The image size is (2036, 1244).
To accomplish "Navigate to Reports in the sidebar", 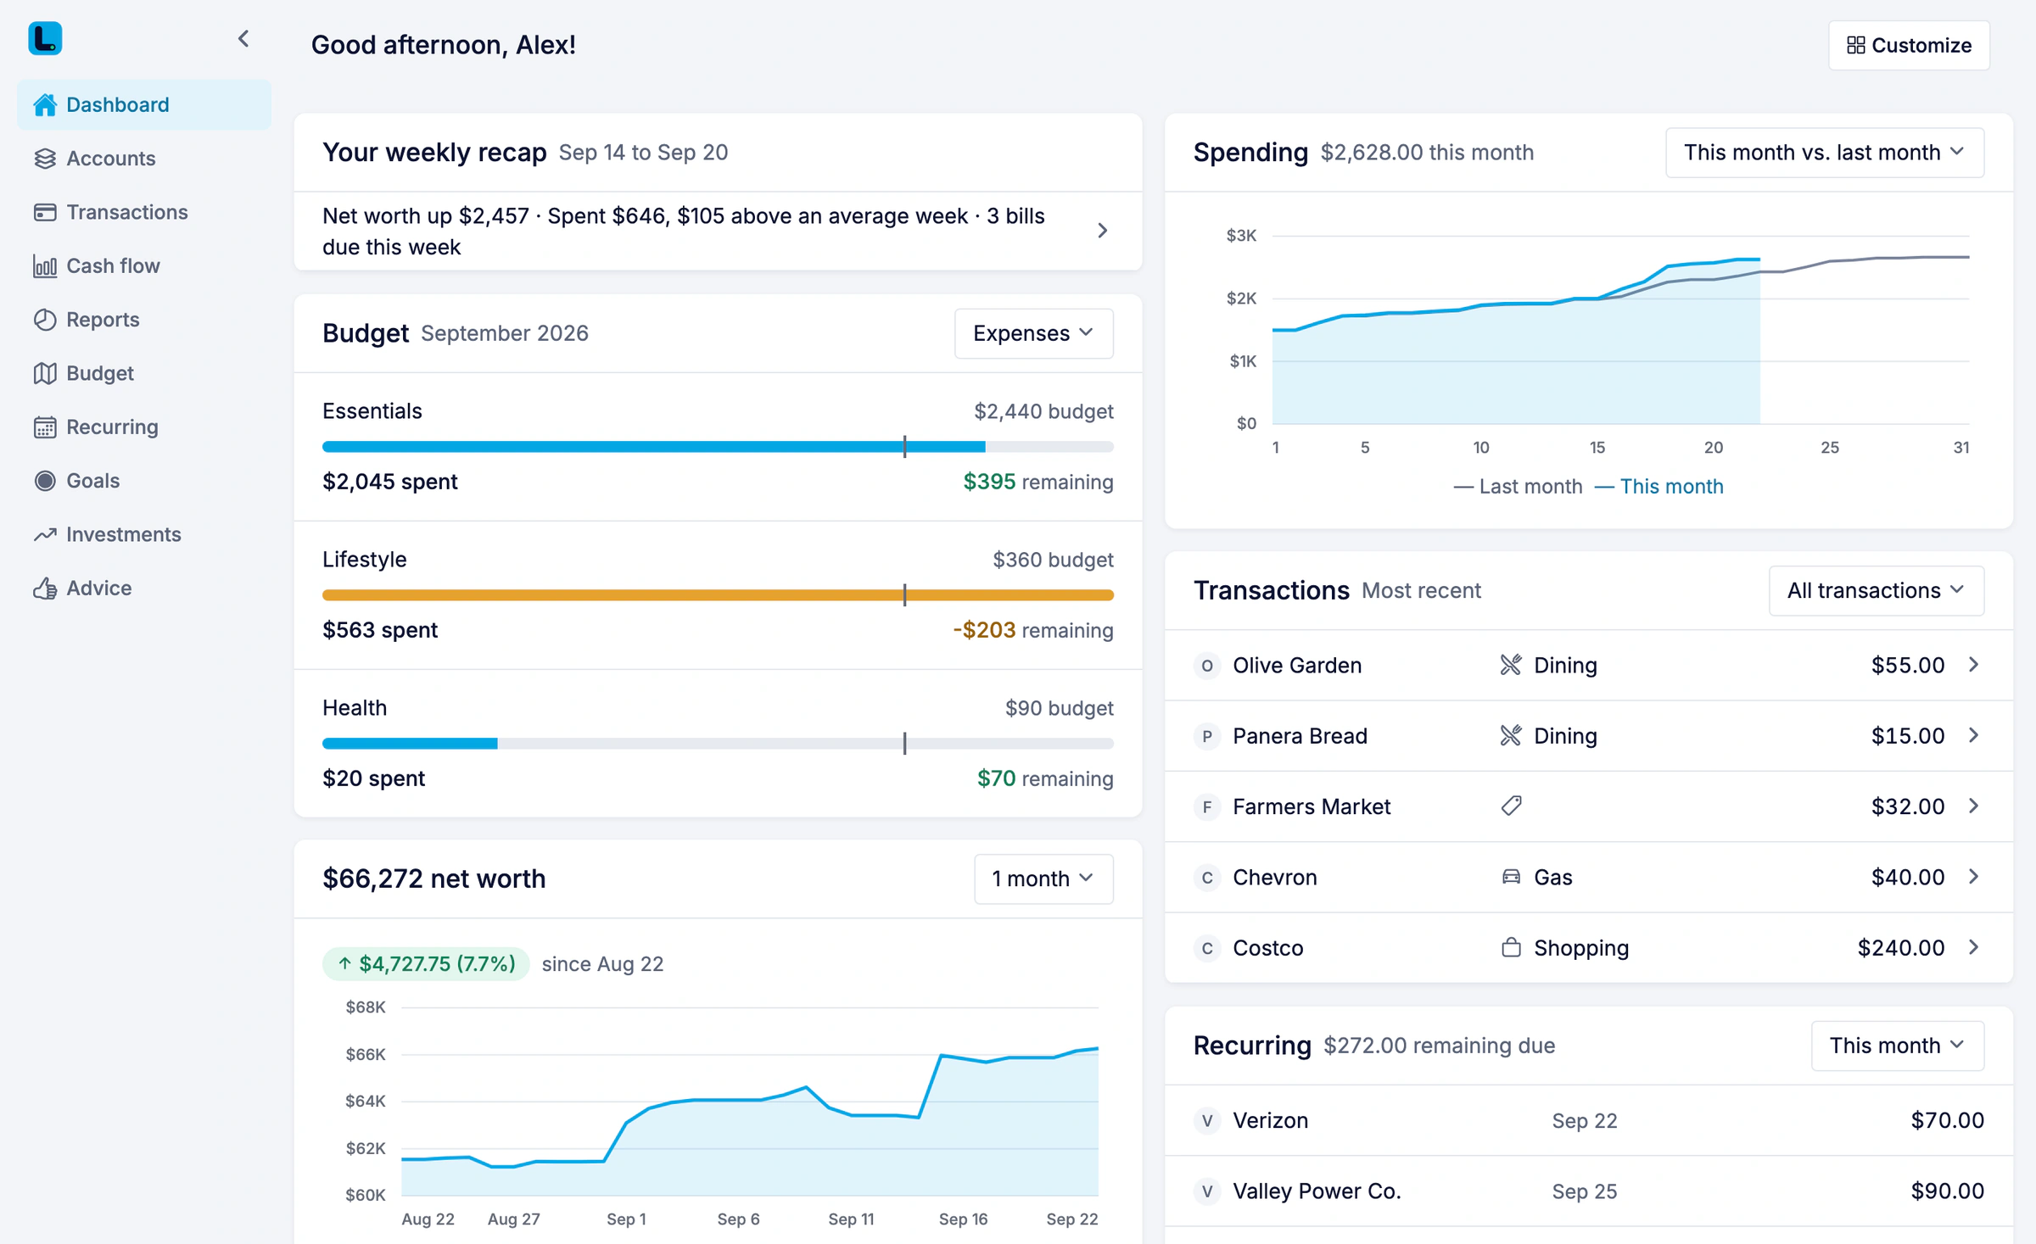I will point(144,320).
